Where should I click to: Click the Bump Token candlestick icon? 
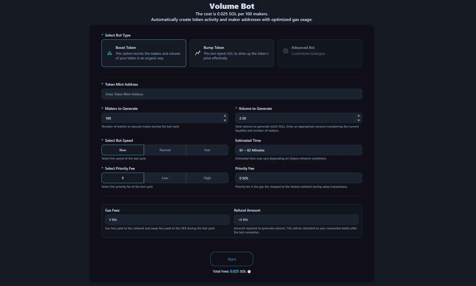point(197,53)
